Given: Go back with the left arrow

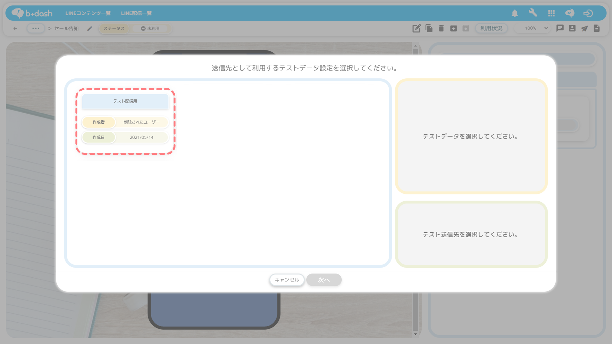Looking at the screenshot, I should (15, 28).
